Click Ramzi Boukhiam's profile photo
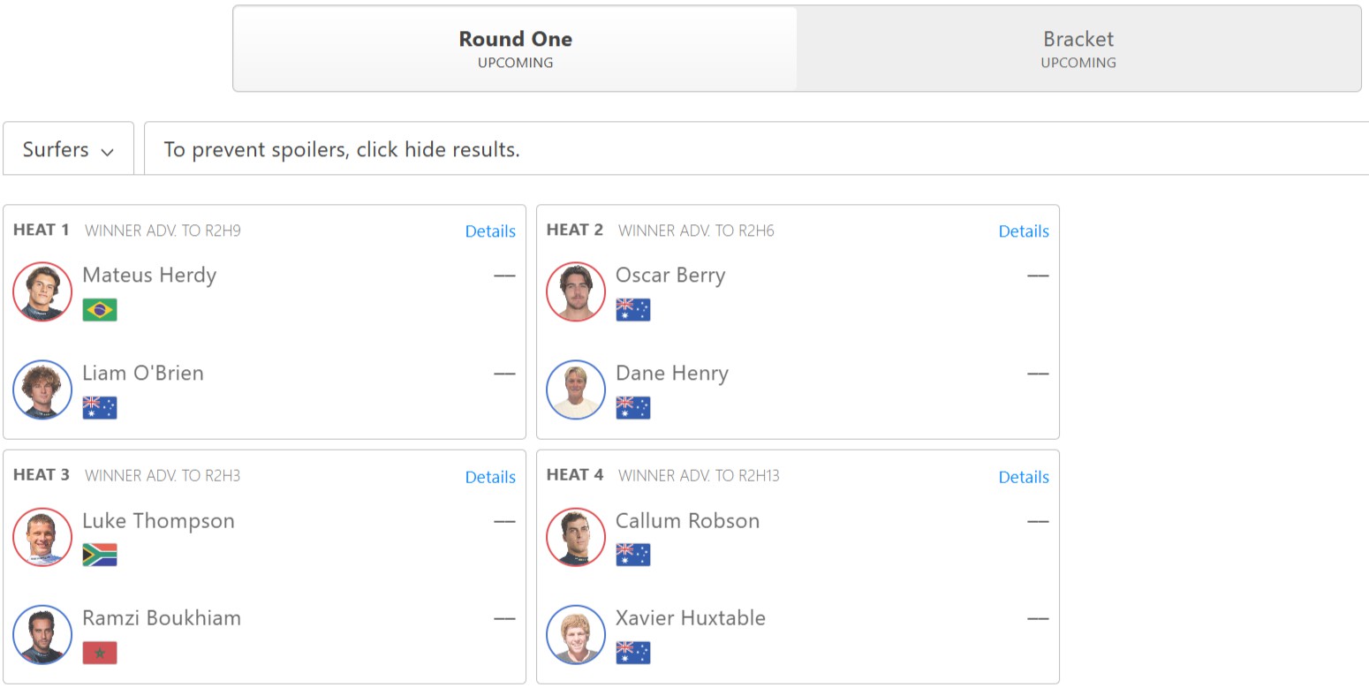The width and height of the screenshot is (1369, 688). [x=42, y=634]
